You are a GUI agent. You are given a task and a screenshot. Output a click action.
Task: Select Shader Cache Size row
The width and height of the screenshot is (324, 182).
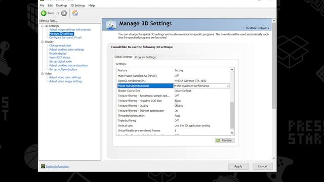point(174,91)
